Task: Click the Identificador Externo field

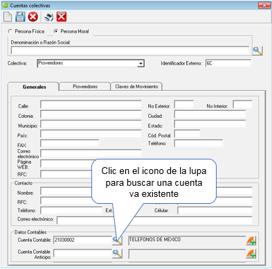Action: 228,63
